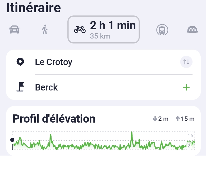Select the car driving mode icon

point(14,29)
